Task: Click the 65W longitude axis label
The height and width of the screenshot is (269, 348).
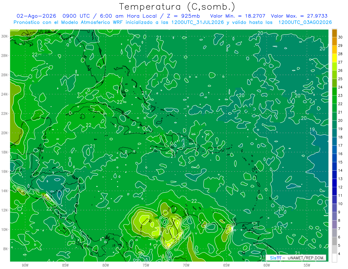Action: 226,265
